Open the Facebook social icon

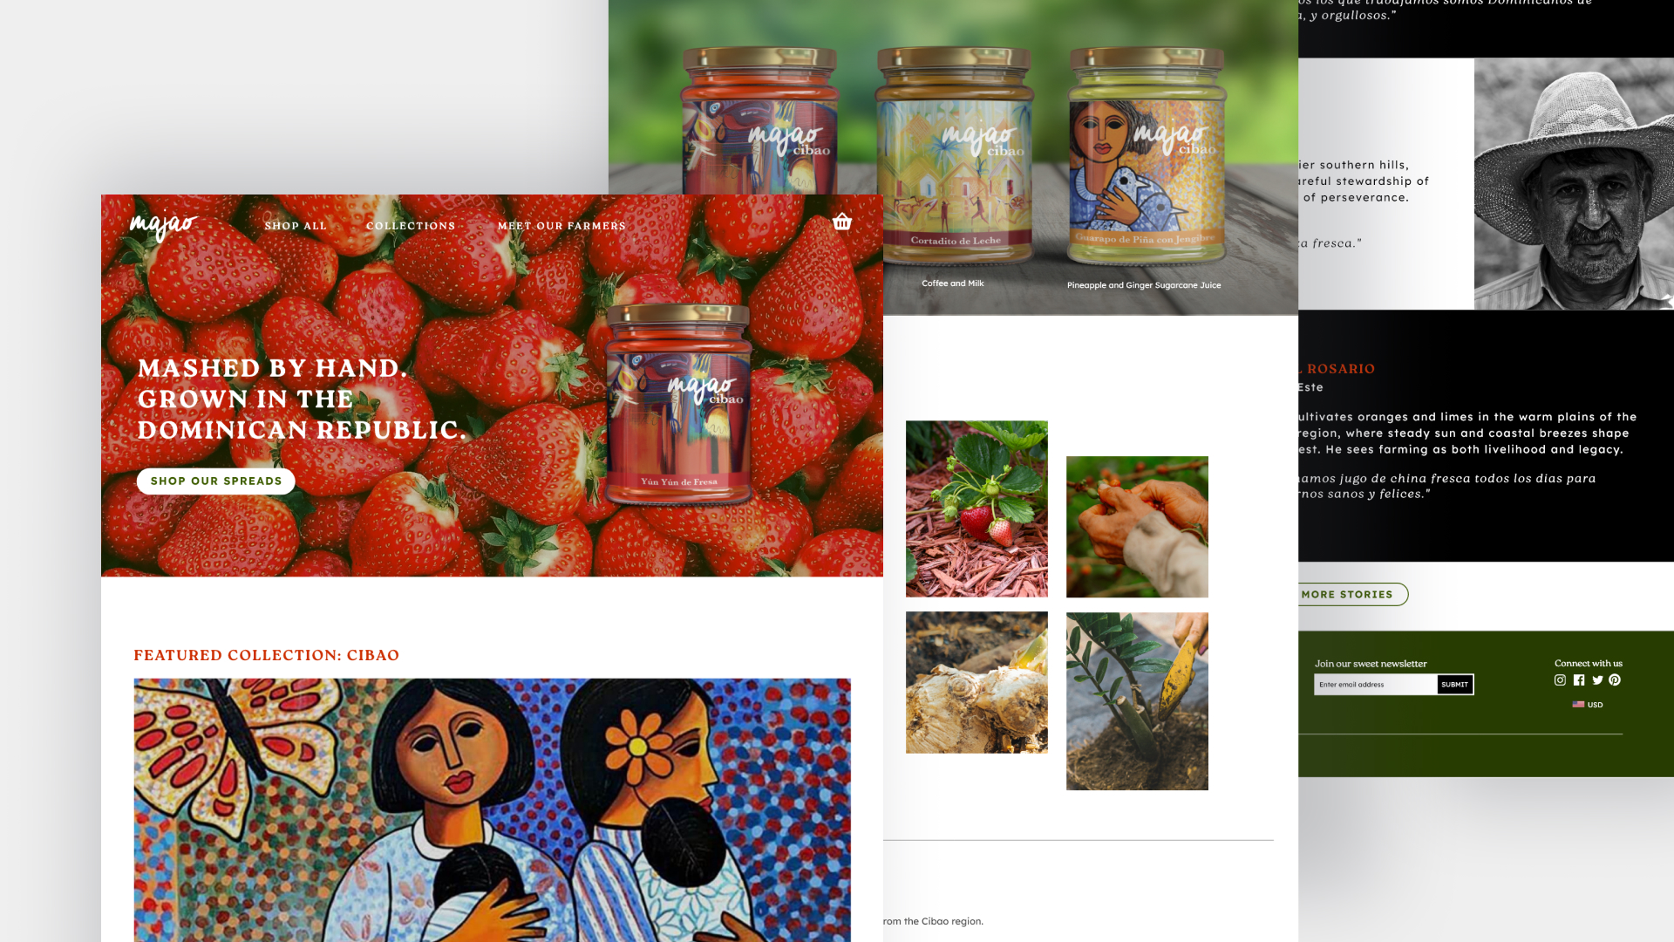1579,680
